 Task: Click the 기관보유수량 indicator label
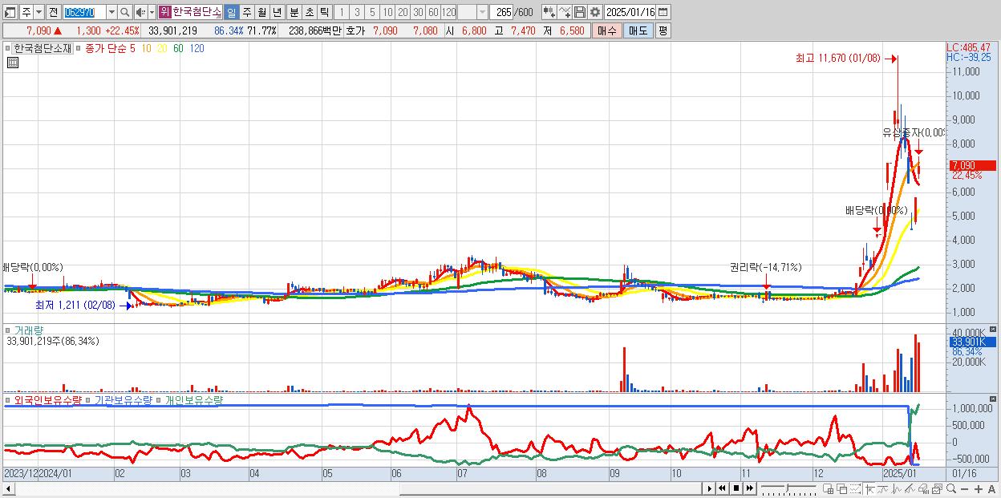point(123,399)
